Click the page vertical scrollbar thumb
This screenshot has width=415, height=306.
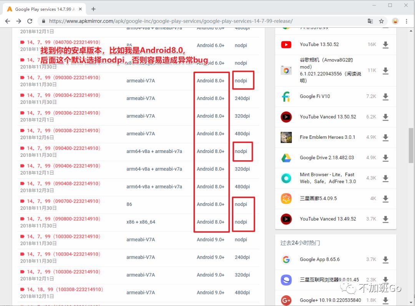coord(411,145)
